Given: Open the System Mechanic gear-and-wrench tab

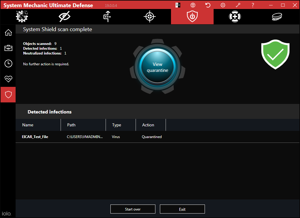Looking at the screenshot, I should (22, 16).
